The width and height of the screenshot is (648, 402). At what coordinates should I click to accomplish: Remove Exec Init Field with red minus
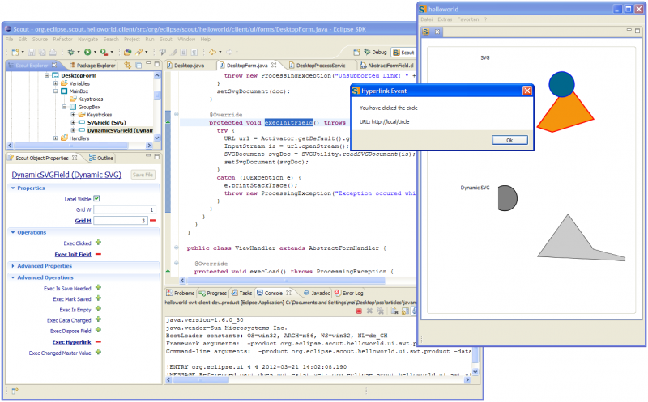point(98,254)
